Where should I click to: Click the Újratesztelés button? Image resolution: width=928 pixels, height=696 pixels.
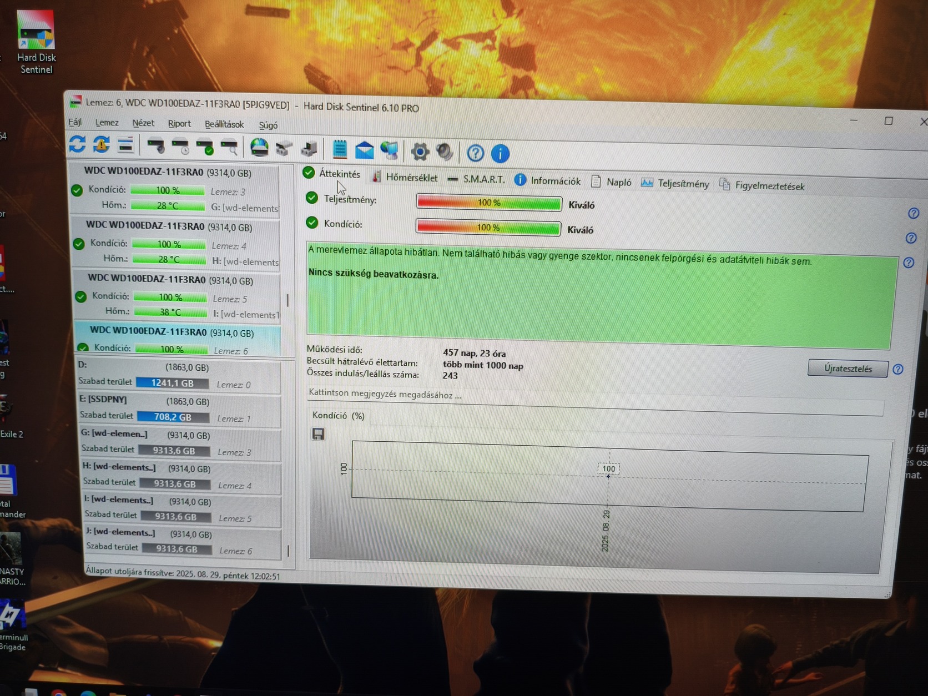point(848,369)
